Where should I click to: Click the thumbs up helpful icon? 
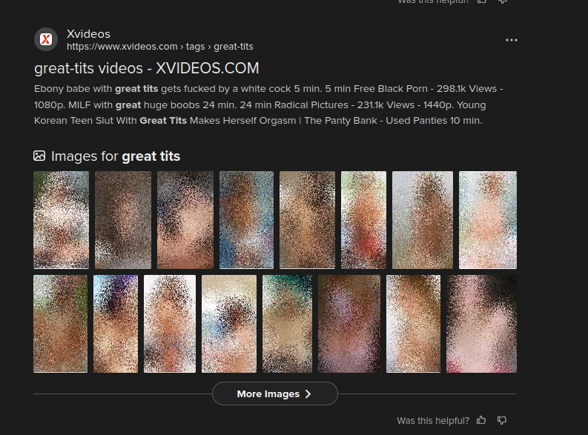482,420
